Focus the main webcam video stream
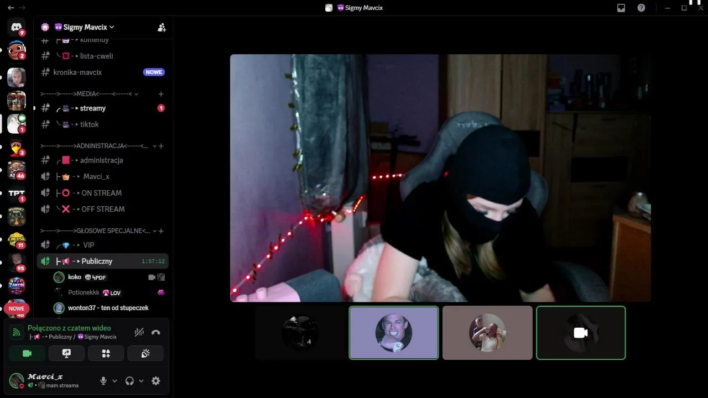Screen dimensions: 708x398 coord(440,178)
